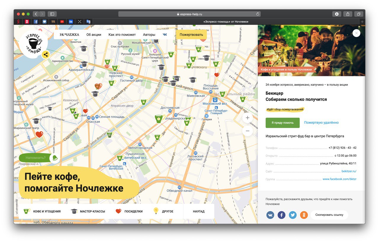This screenshot has width=379, height=242.
Task: Click the Московский вкз. station label
Action: 215,104
